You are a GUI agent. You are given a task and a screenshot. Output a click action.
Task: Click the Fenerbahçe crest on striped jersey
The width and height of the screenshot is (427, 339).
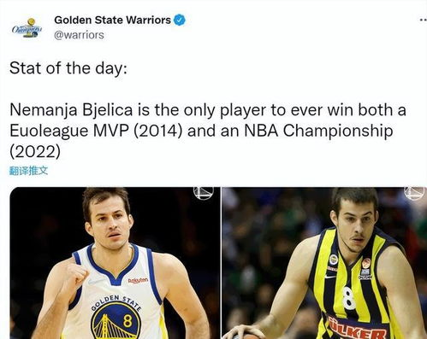coord(334,260)
